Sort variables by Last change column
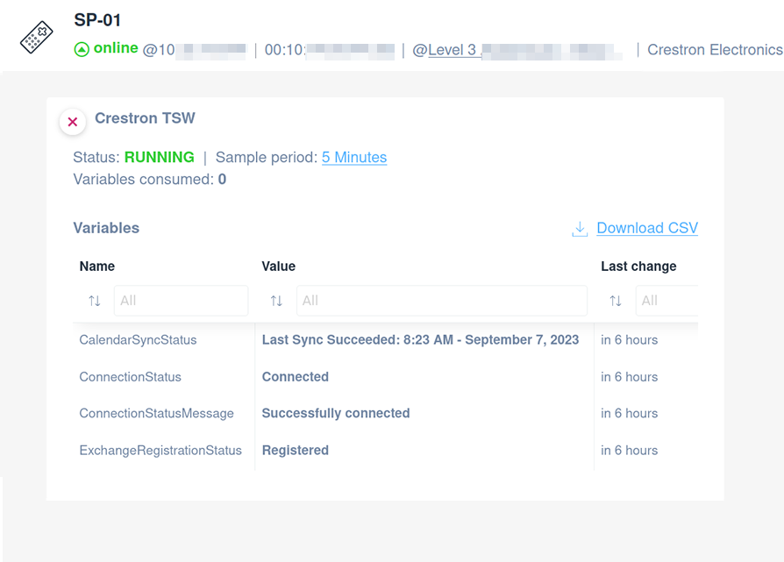 tap(616, 301)
